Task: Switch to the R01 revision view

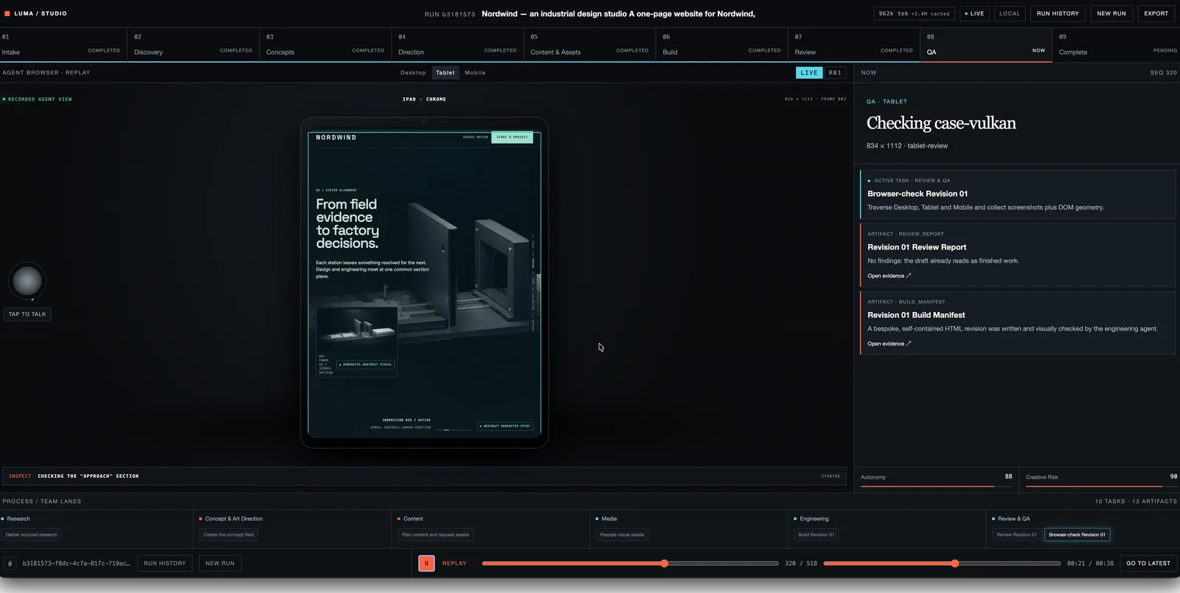Action: [x=835, y=73]
